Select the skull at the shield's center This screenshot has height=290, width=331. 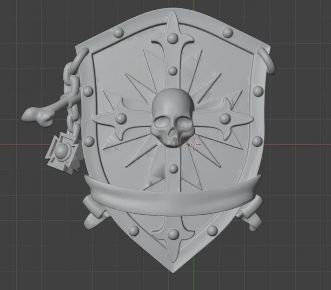coord(172,117)
